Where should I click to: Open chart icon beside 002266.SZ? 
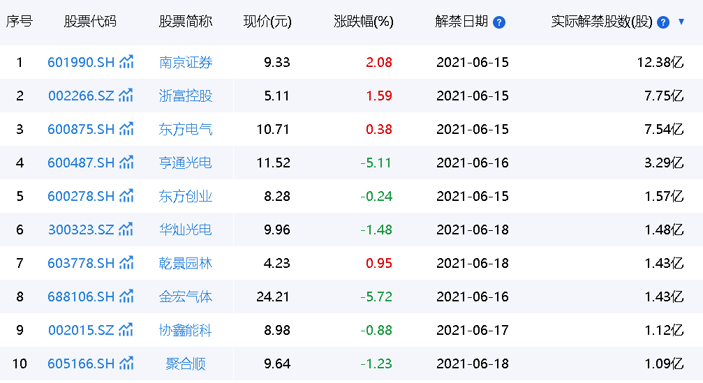coord(126,96)
